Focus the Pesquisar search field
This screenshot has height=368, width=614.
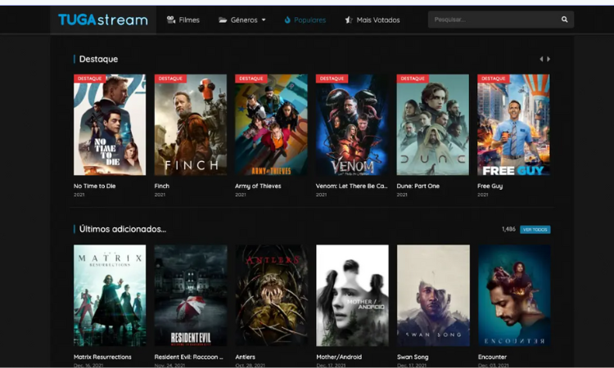494,20
